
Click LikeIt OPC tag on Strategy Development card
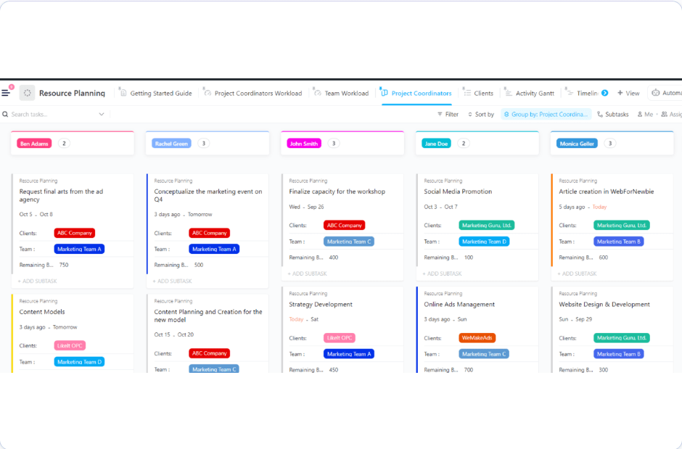tap(340, 338)
